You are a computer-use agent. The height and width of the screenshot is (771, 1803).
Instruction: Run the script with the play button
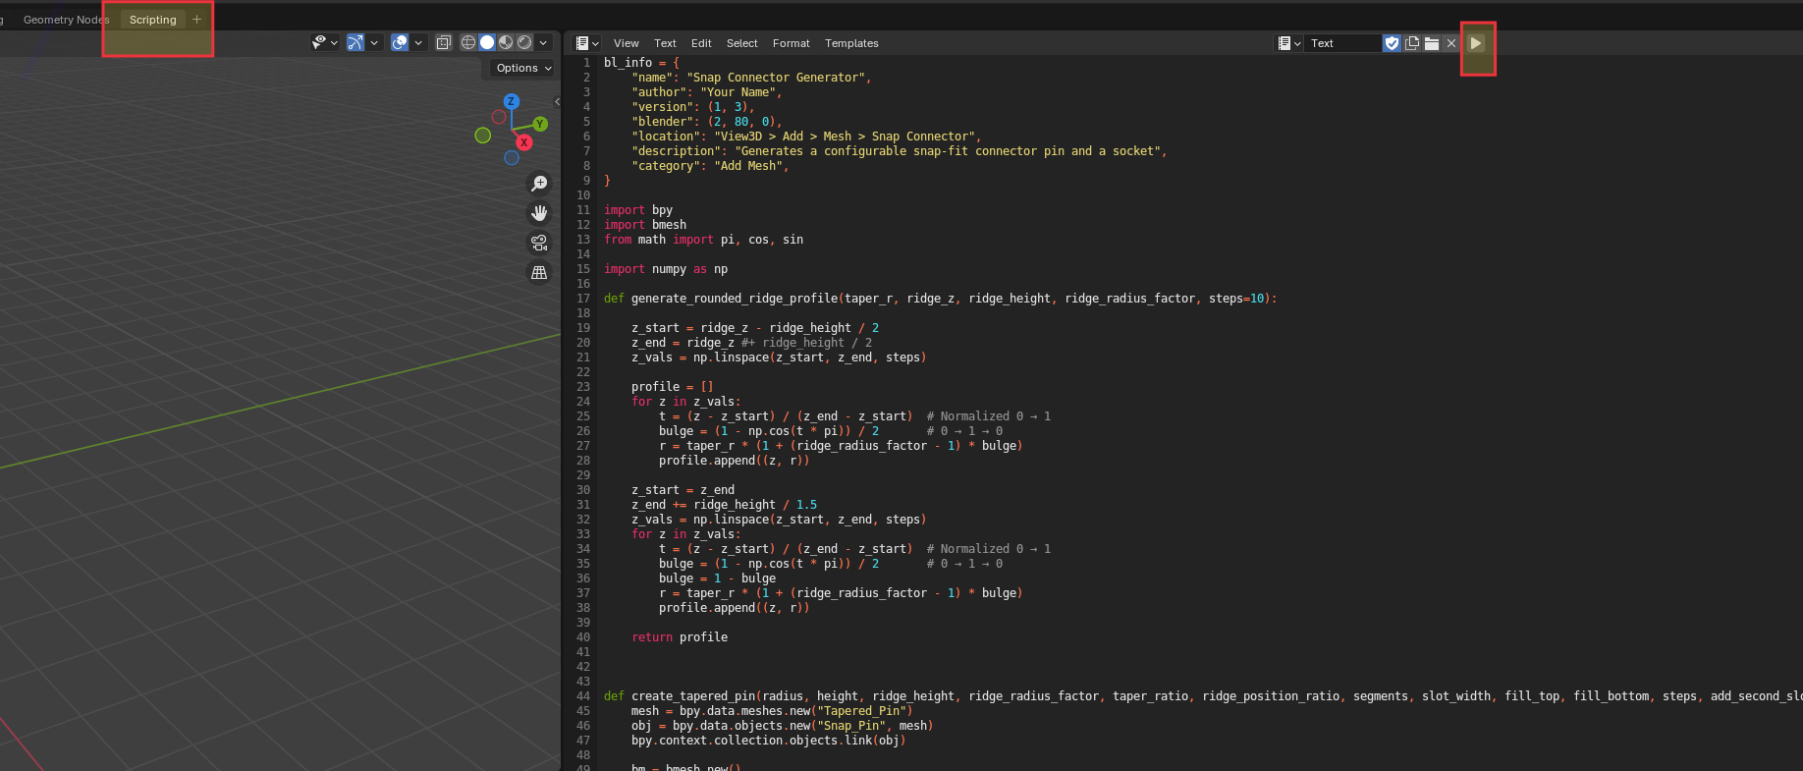point(1476,43)
